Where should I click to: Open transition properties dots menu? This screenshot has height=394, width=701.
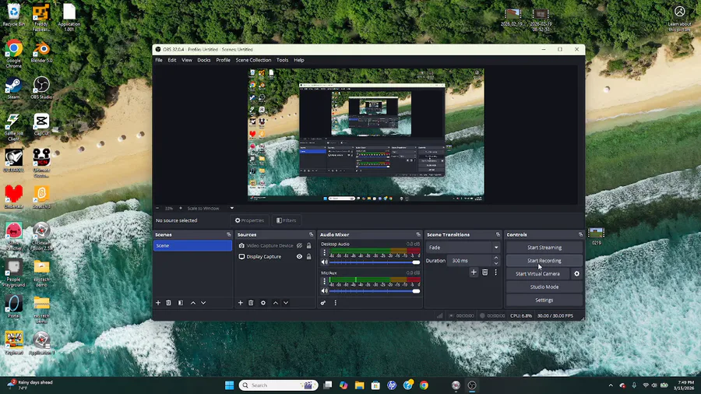(x=495, y=272)
